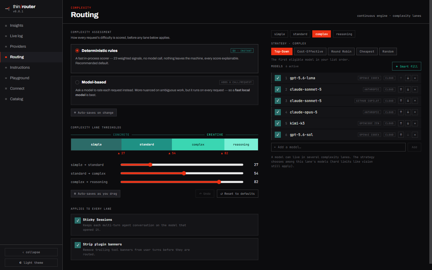Uncheck gpt-5.6-luna model
Screen dimensions: 432x270
pos(278,78)
